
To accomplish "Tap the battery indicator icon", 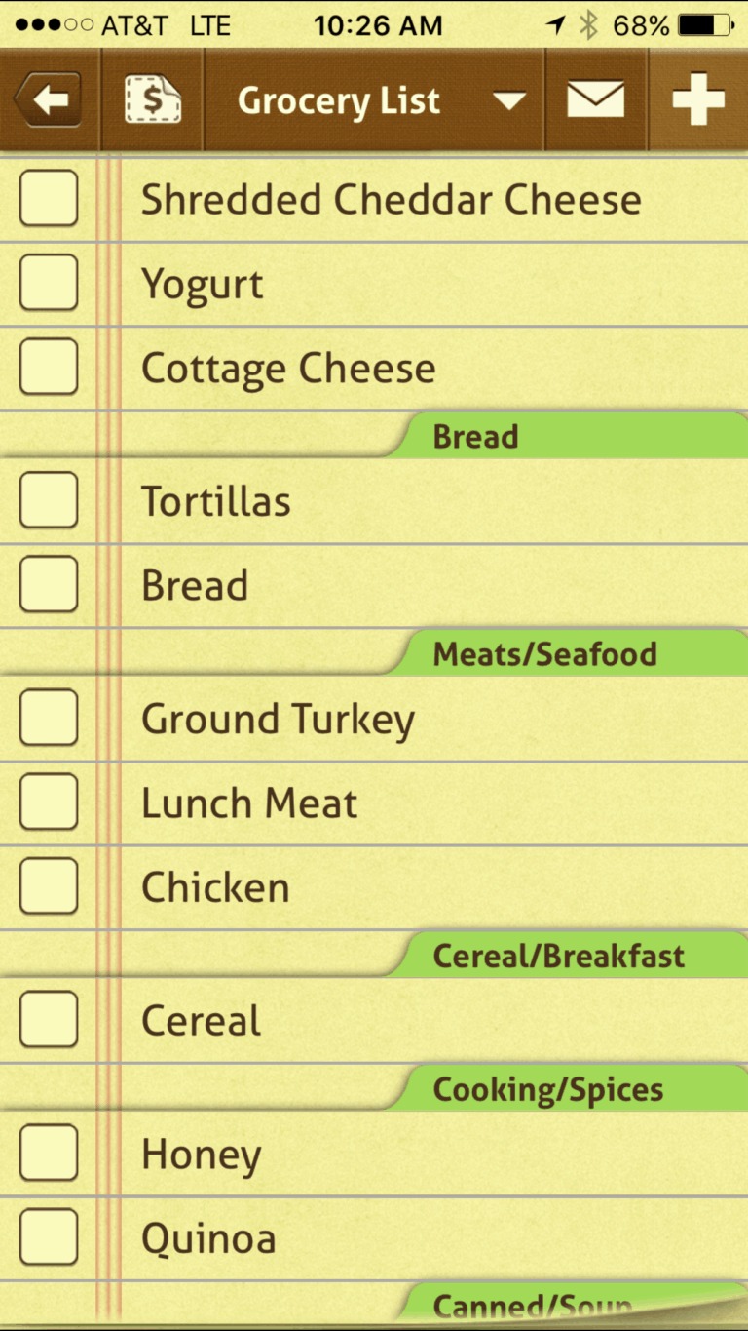I will pyautogui.click(x=707, y=25).
